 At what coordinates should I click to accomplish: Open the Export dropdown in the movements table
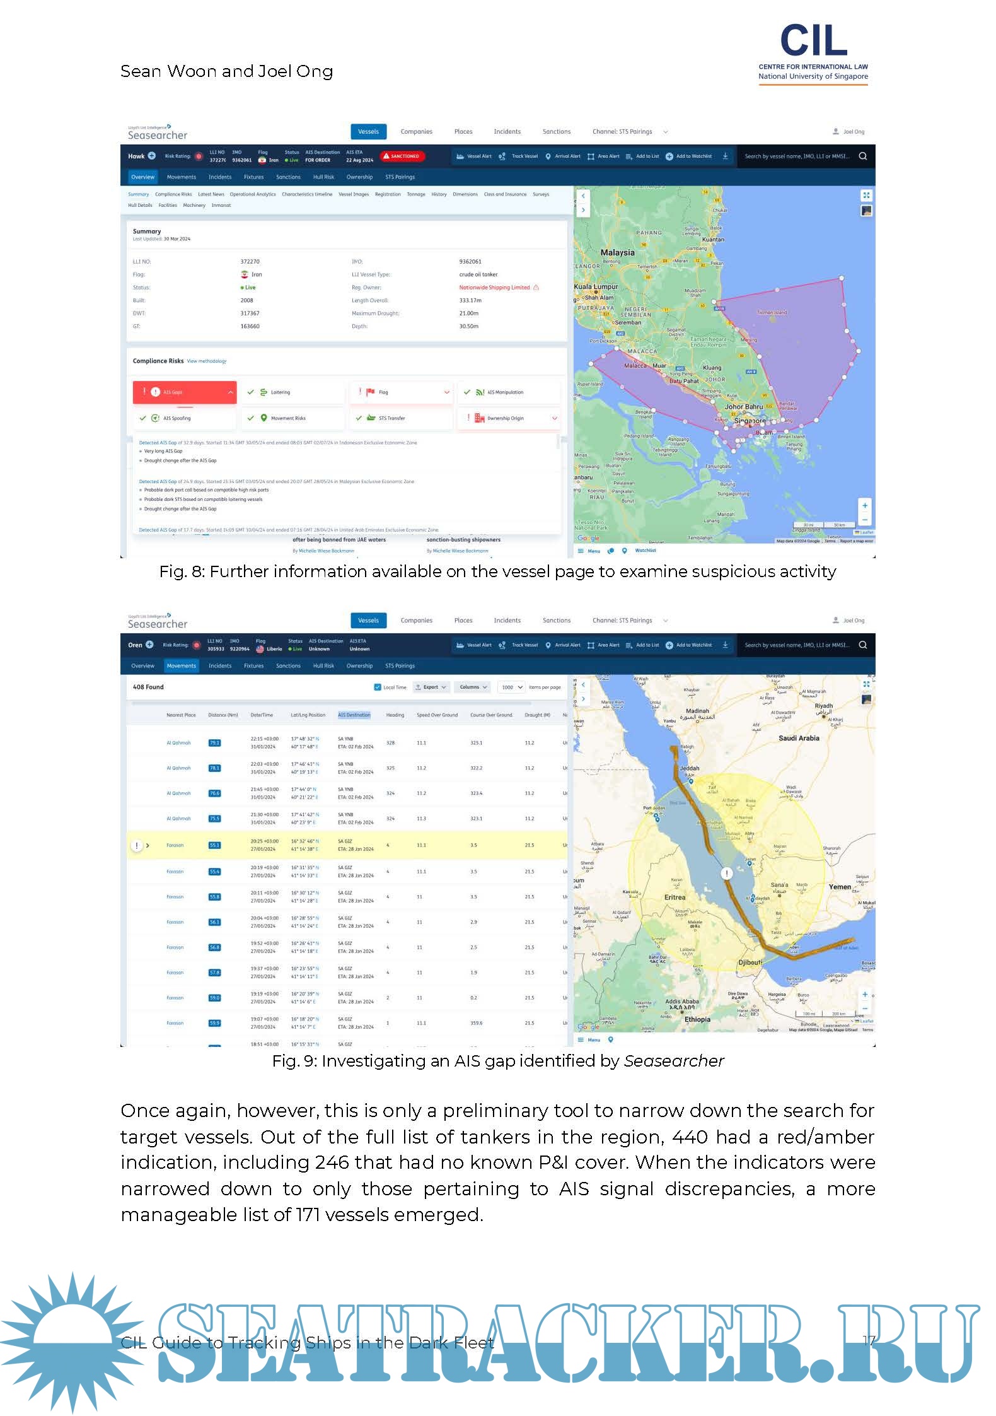pos(431,687)
